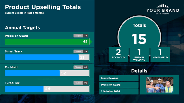Image resolution: width=184 pixels, height=103 pixels.
Task: Select the 1 October 2024 date row
Action: click(x=119, y=91)
